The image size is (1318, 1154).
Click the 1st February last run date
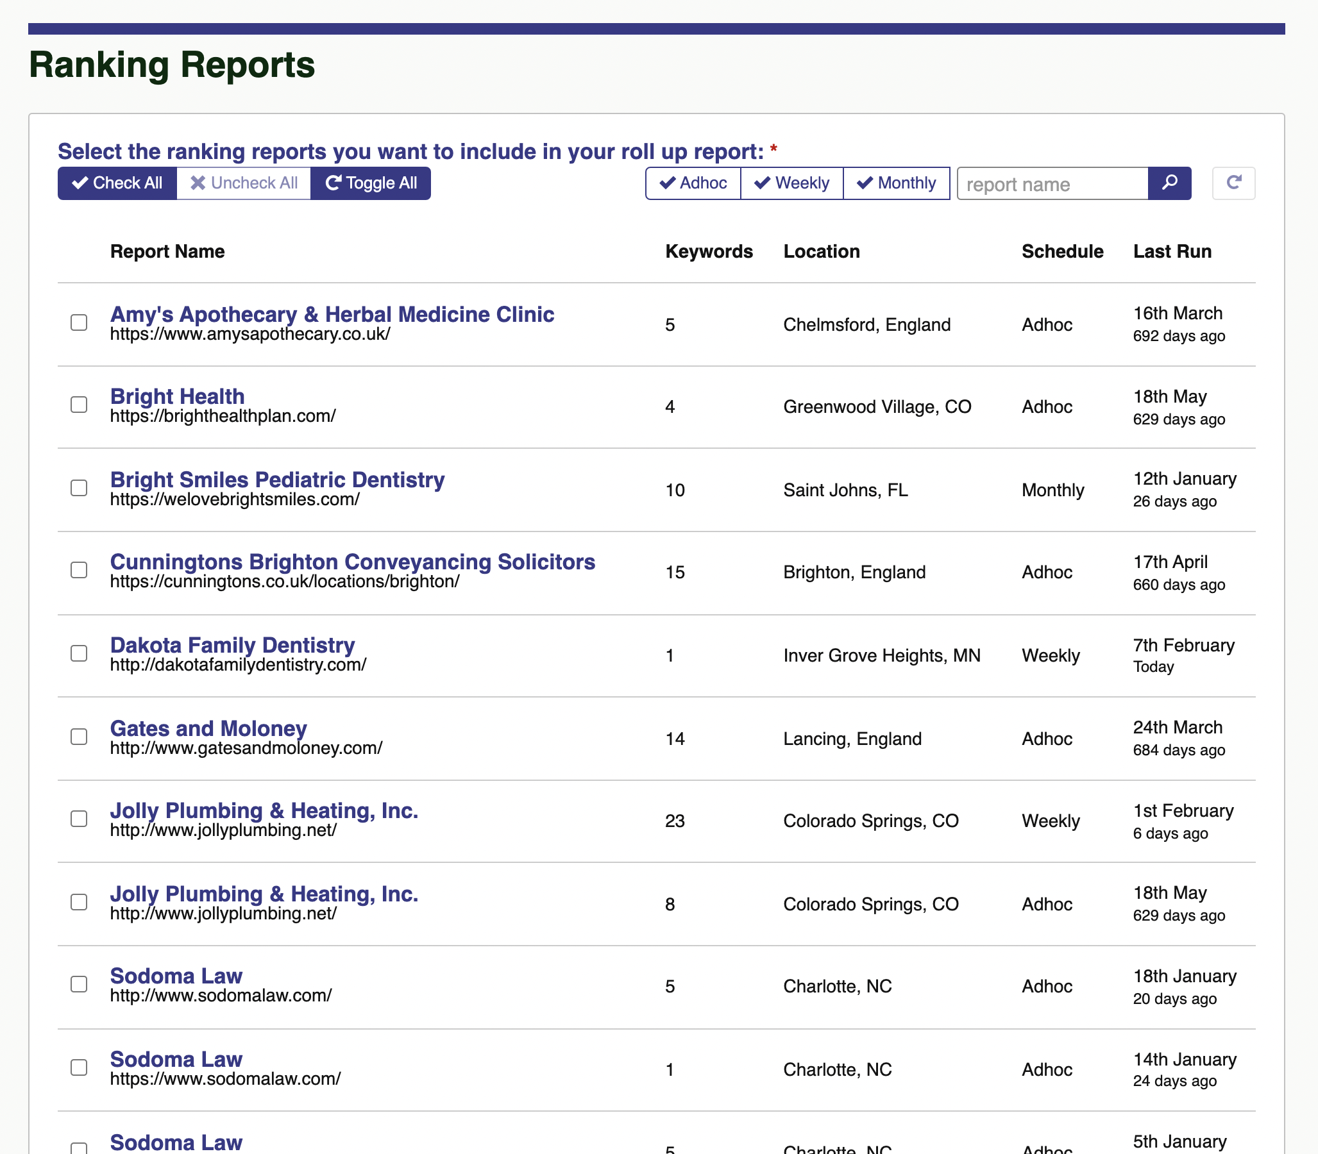[1183, 811]
